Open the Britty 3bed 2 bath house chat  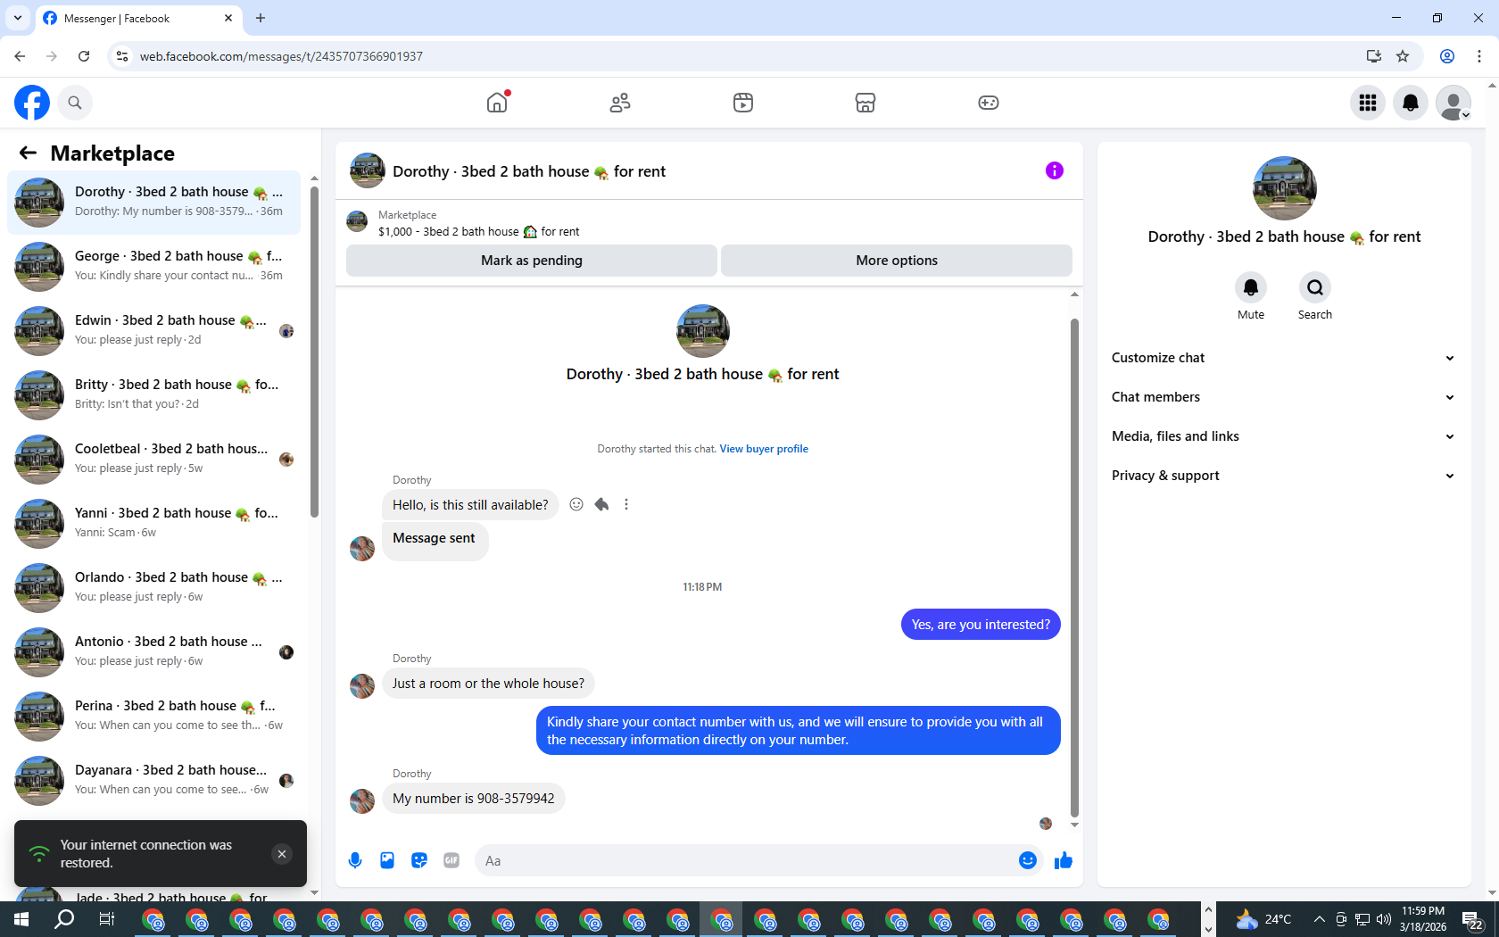pyautogui.click(x=154, y=395)
